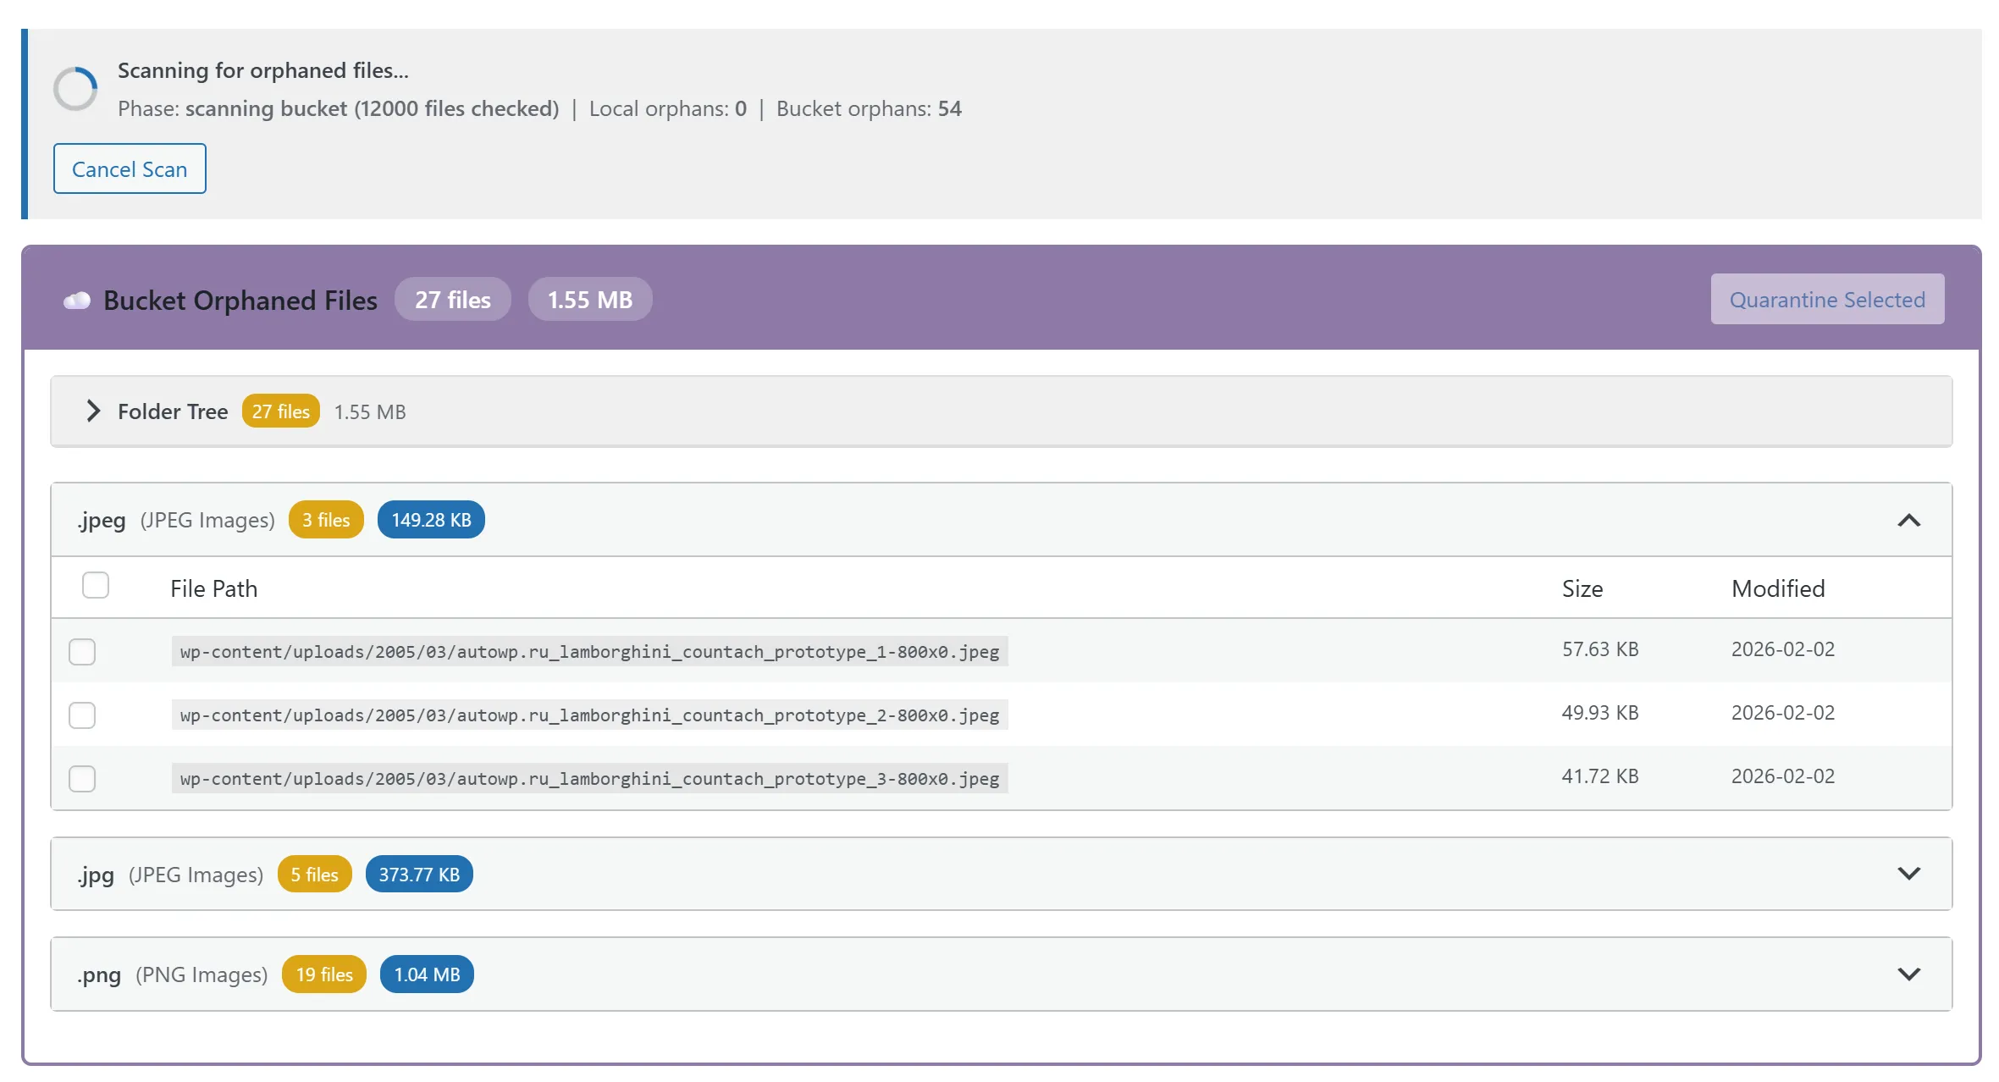Screen dimensions: 1999x1082
Task: Click the scanning progress spinner
Action: click(x=75, y=89)
